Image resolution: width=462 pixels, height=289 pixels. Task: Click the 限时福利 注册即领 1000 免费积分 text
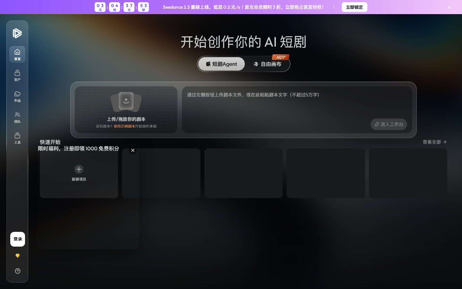(79, 149)
